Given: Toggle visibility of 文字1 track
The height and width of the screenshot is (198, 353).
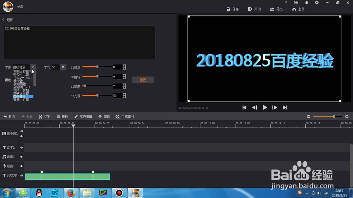Looking at the screenshot, I should coord(22,148).
